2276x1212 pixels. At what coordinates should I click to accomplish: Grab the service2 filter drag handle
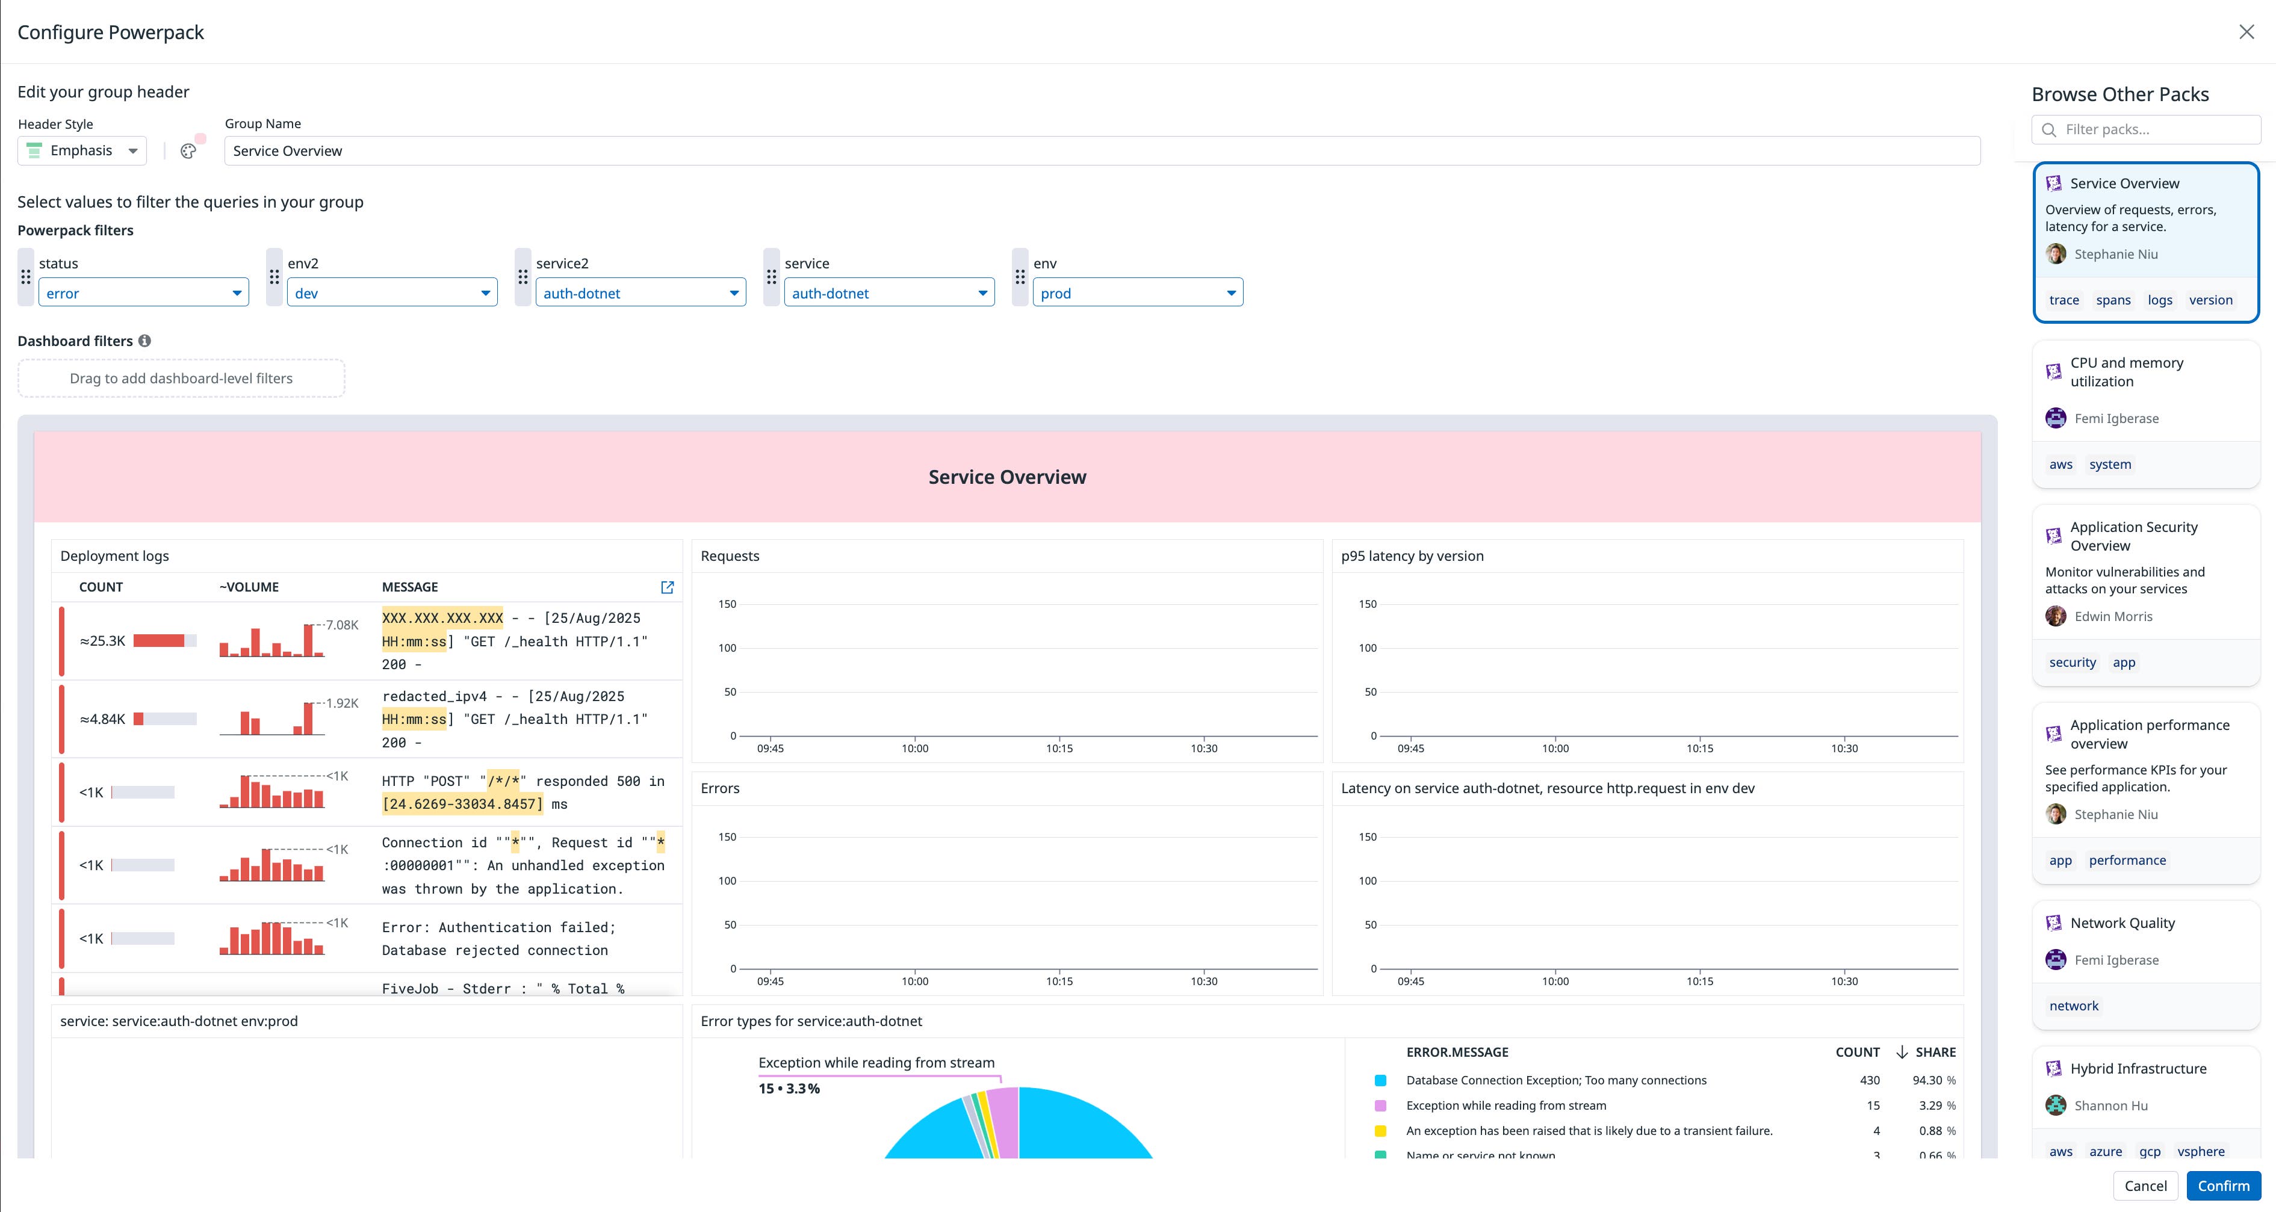(x=523, y=277)
